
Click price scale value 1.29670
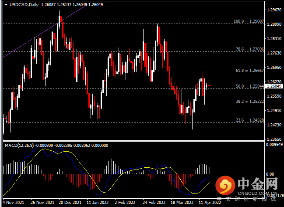274,10
